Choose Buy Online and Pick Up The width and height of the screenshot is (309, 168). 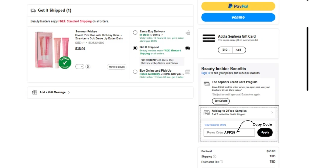[x=135, y=72]
